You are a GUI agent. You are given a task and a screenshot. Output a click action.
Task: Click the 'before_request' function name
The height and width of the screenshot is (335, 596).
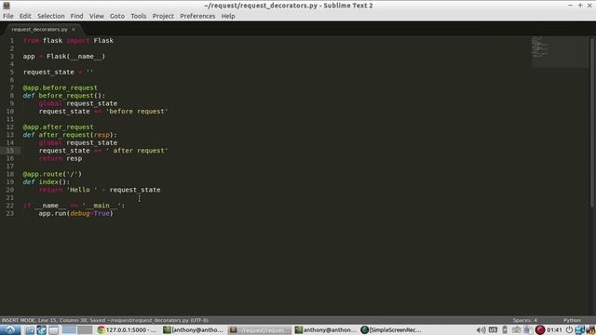coord(66,95)
